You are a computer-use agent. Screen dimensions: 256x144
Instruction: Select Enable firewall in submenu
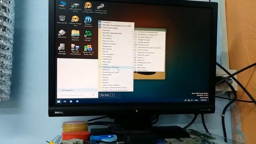pos(149,42)
